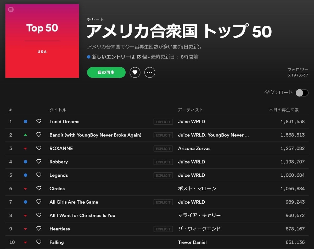Select the Bandit (with YoungBoy Never Broke Again) title
The width and height of the screenshot is (314, 249).
95,135
